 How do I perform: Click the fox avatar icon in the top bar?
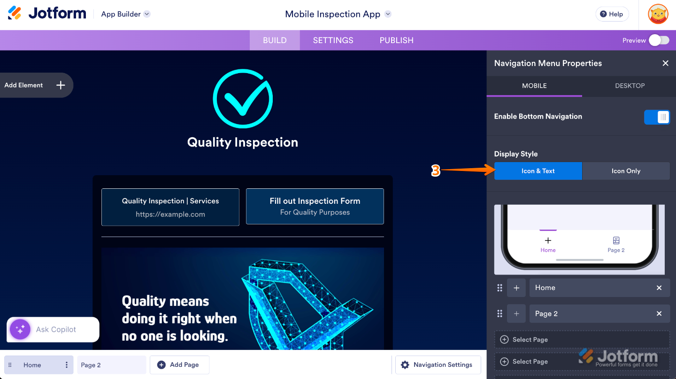click(658, 14)
